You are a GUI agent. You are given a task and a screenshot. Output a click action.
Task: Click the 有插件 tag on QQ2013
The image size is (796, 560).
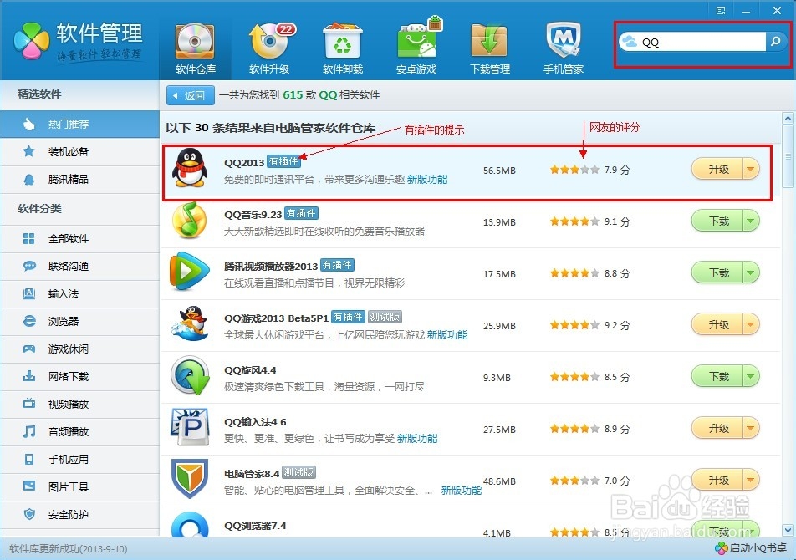coord(283,162)
